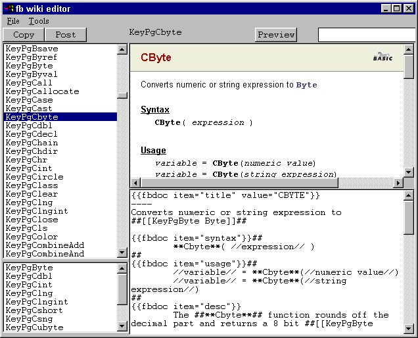This screenshot has width=418, height=338.
Task: Select KeyPgCast in page list
Action: [60, 109]
